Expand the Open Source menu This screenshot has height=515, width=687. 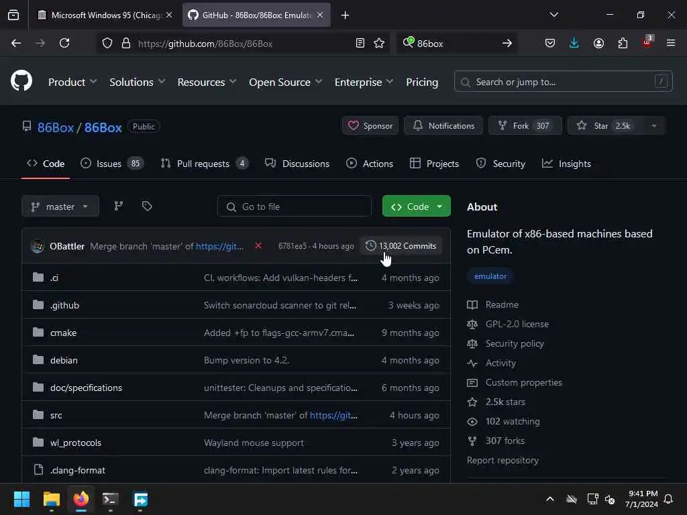point(285,82)
